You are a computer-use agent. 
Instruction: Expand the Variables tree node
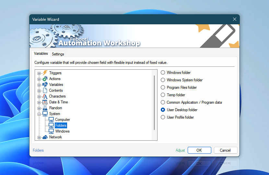click(x=39, y=85)
